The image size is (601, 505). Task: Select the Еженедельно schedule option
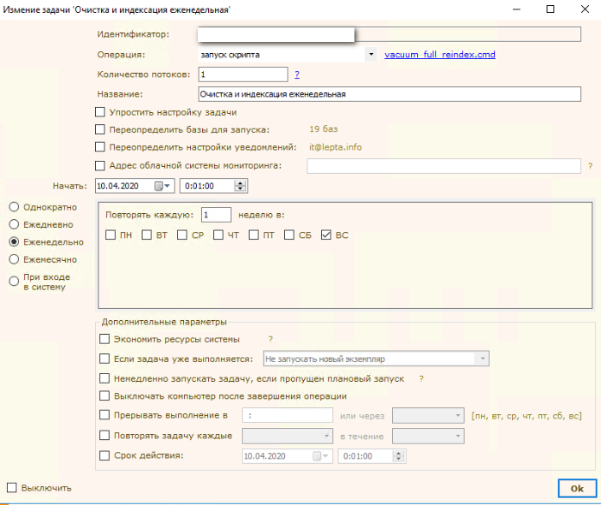tap(14, 241)
